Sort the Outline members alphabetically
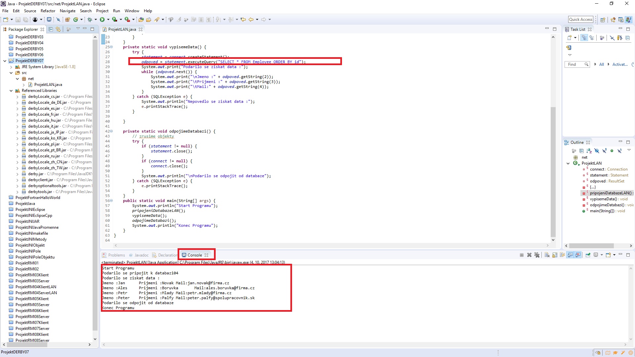The width and height of the screenshot is (635, 357). tap(589, 151)
